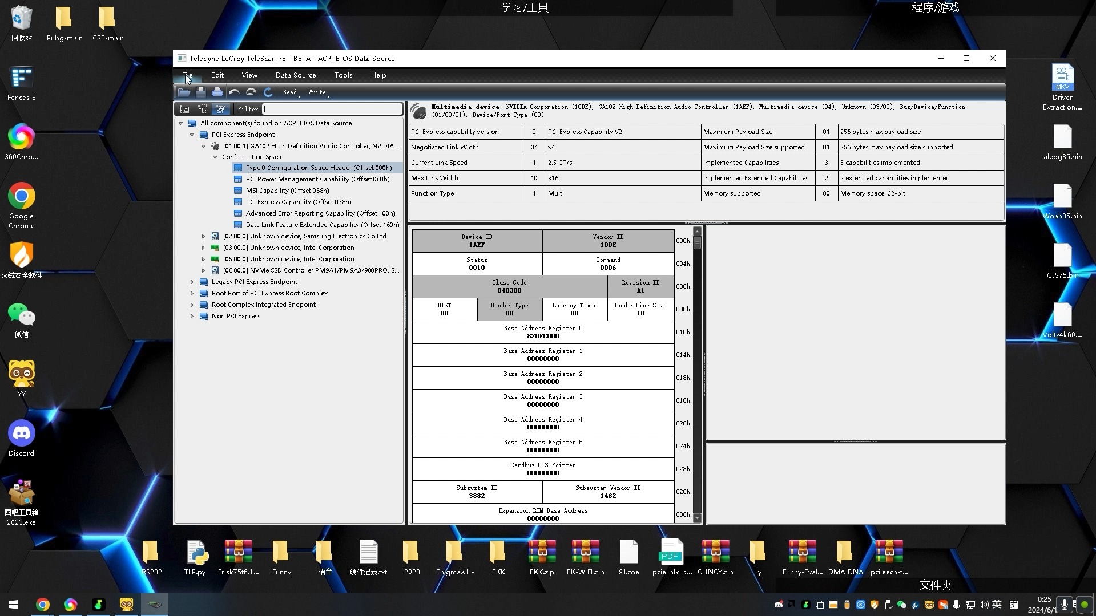Open the Pubg-main desktop folder
This screenshot has height=616, width=1096.
pos(64,24)
